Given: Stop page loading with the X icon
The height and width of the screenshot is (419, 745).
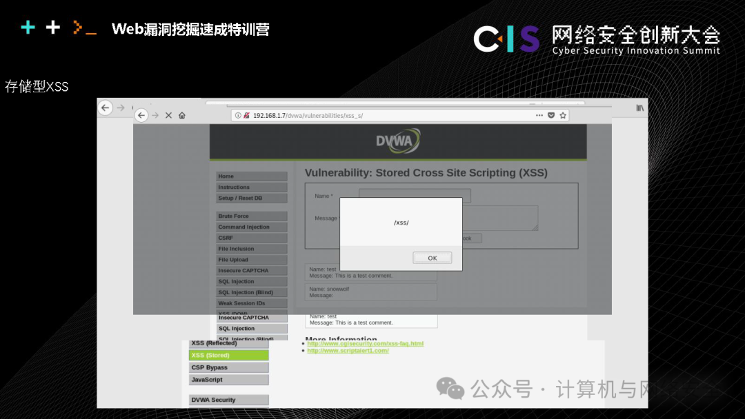Looking at the screenshot, I should [169, 115].
